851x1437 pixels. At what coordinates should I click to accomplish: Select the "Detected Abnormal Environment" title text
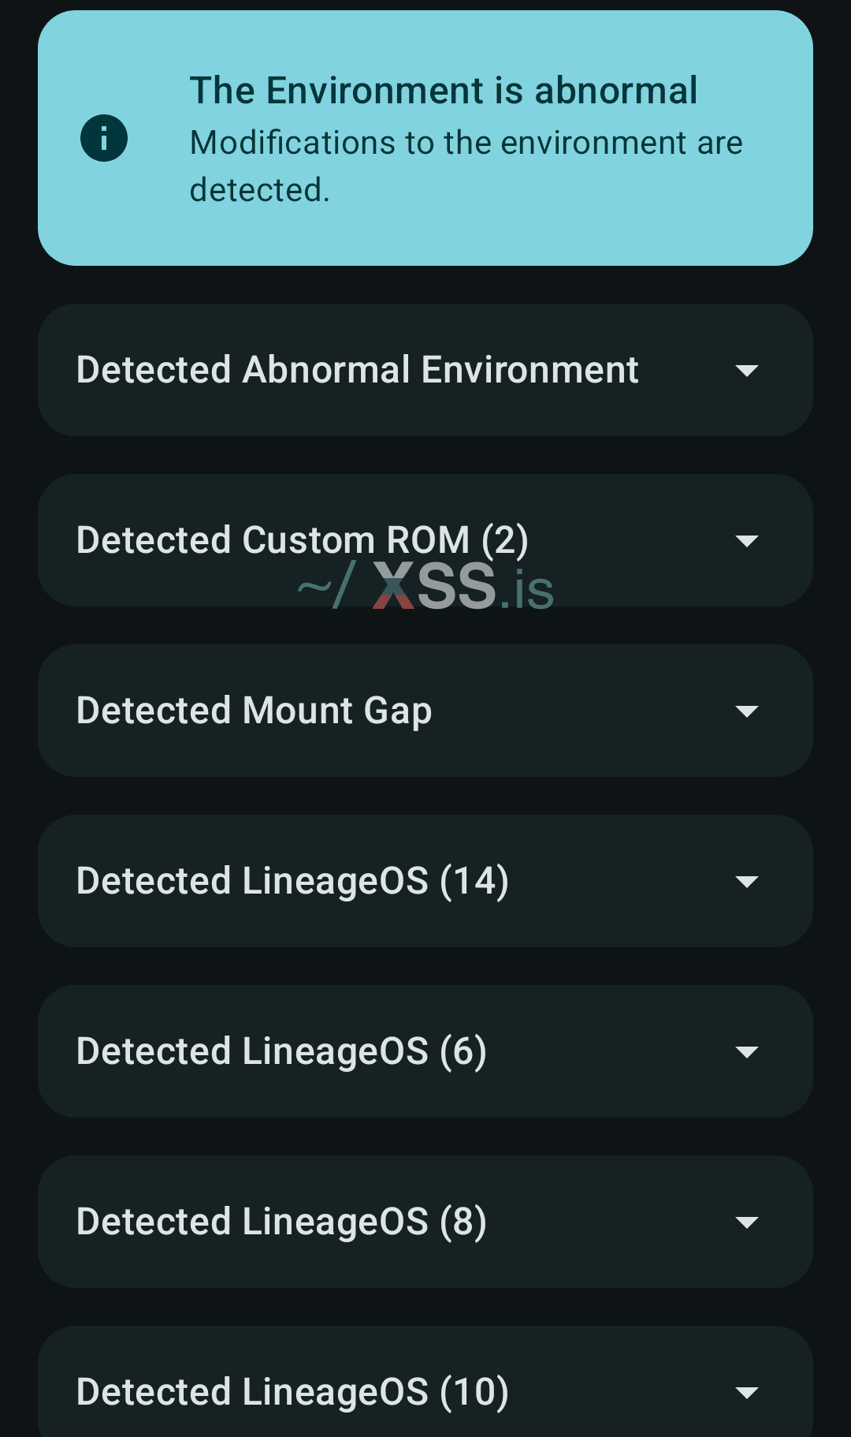357,370
